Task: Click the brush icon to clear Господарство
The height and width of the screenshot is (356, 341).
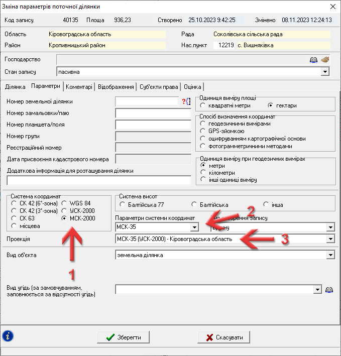Action: click(x=325, y=60)
